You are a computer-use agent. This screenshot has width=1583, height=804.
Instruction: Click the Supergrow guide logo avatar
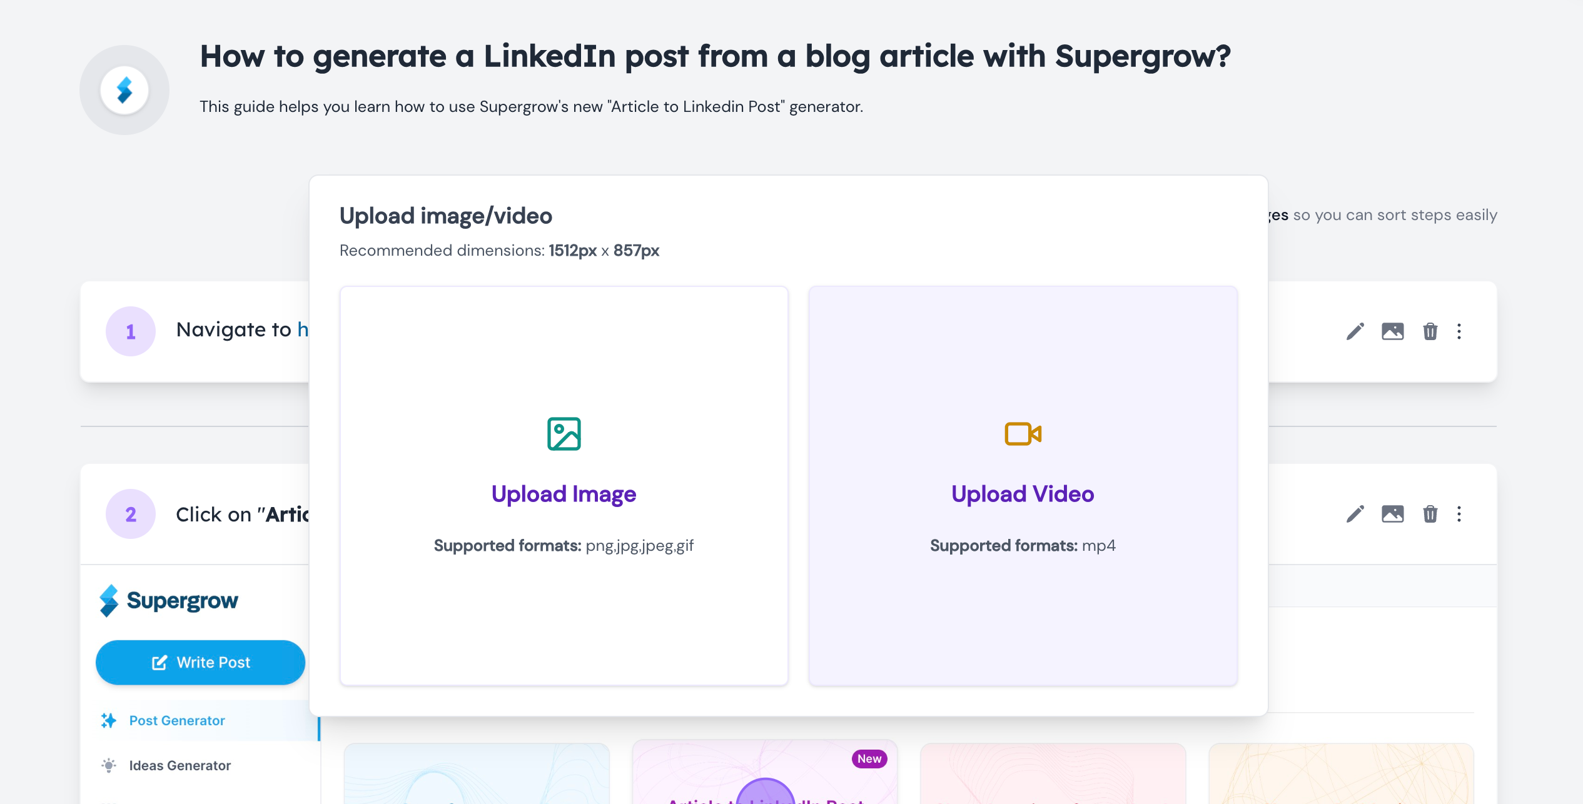click(x=124, y=90)
